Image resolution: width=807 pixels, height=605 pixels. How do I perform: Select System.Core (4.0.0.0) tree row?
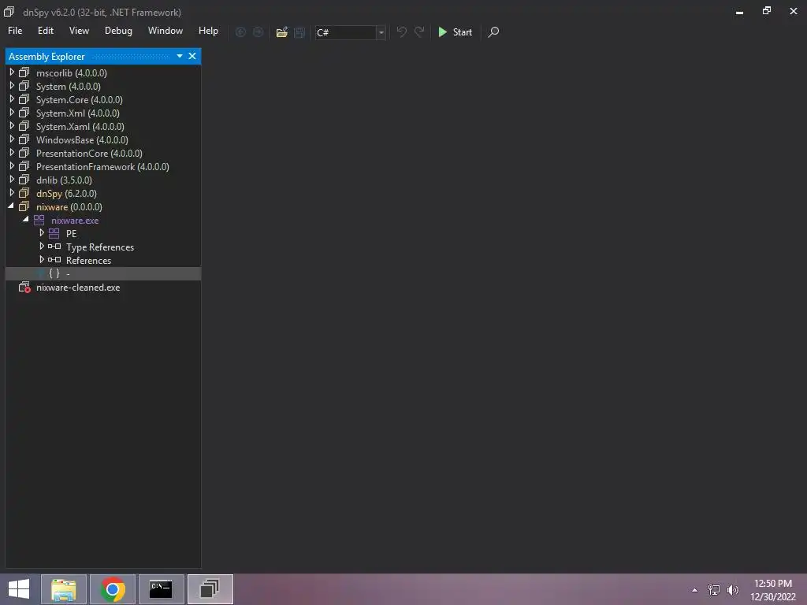(x=103, y=100)
